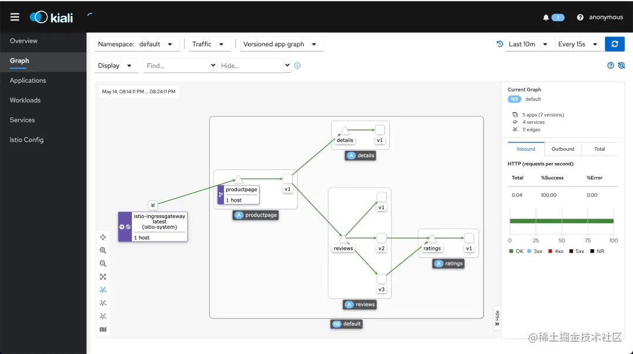Open the Versioned app graph dropdown
Viewport: 633px width, 354px height.
click(x=281, y=44)
